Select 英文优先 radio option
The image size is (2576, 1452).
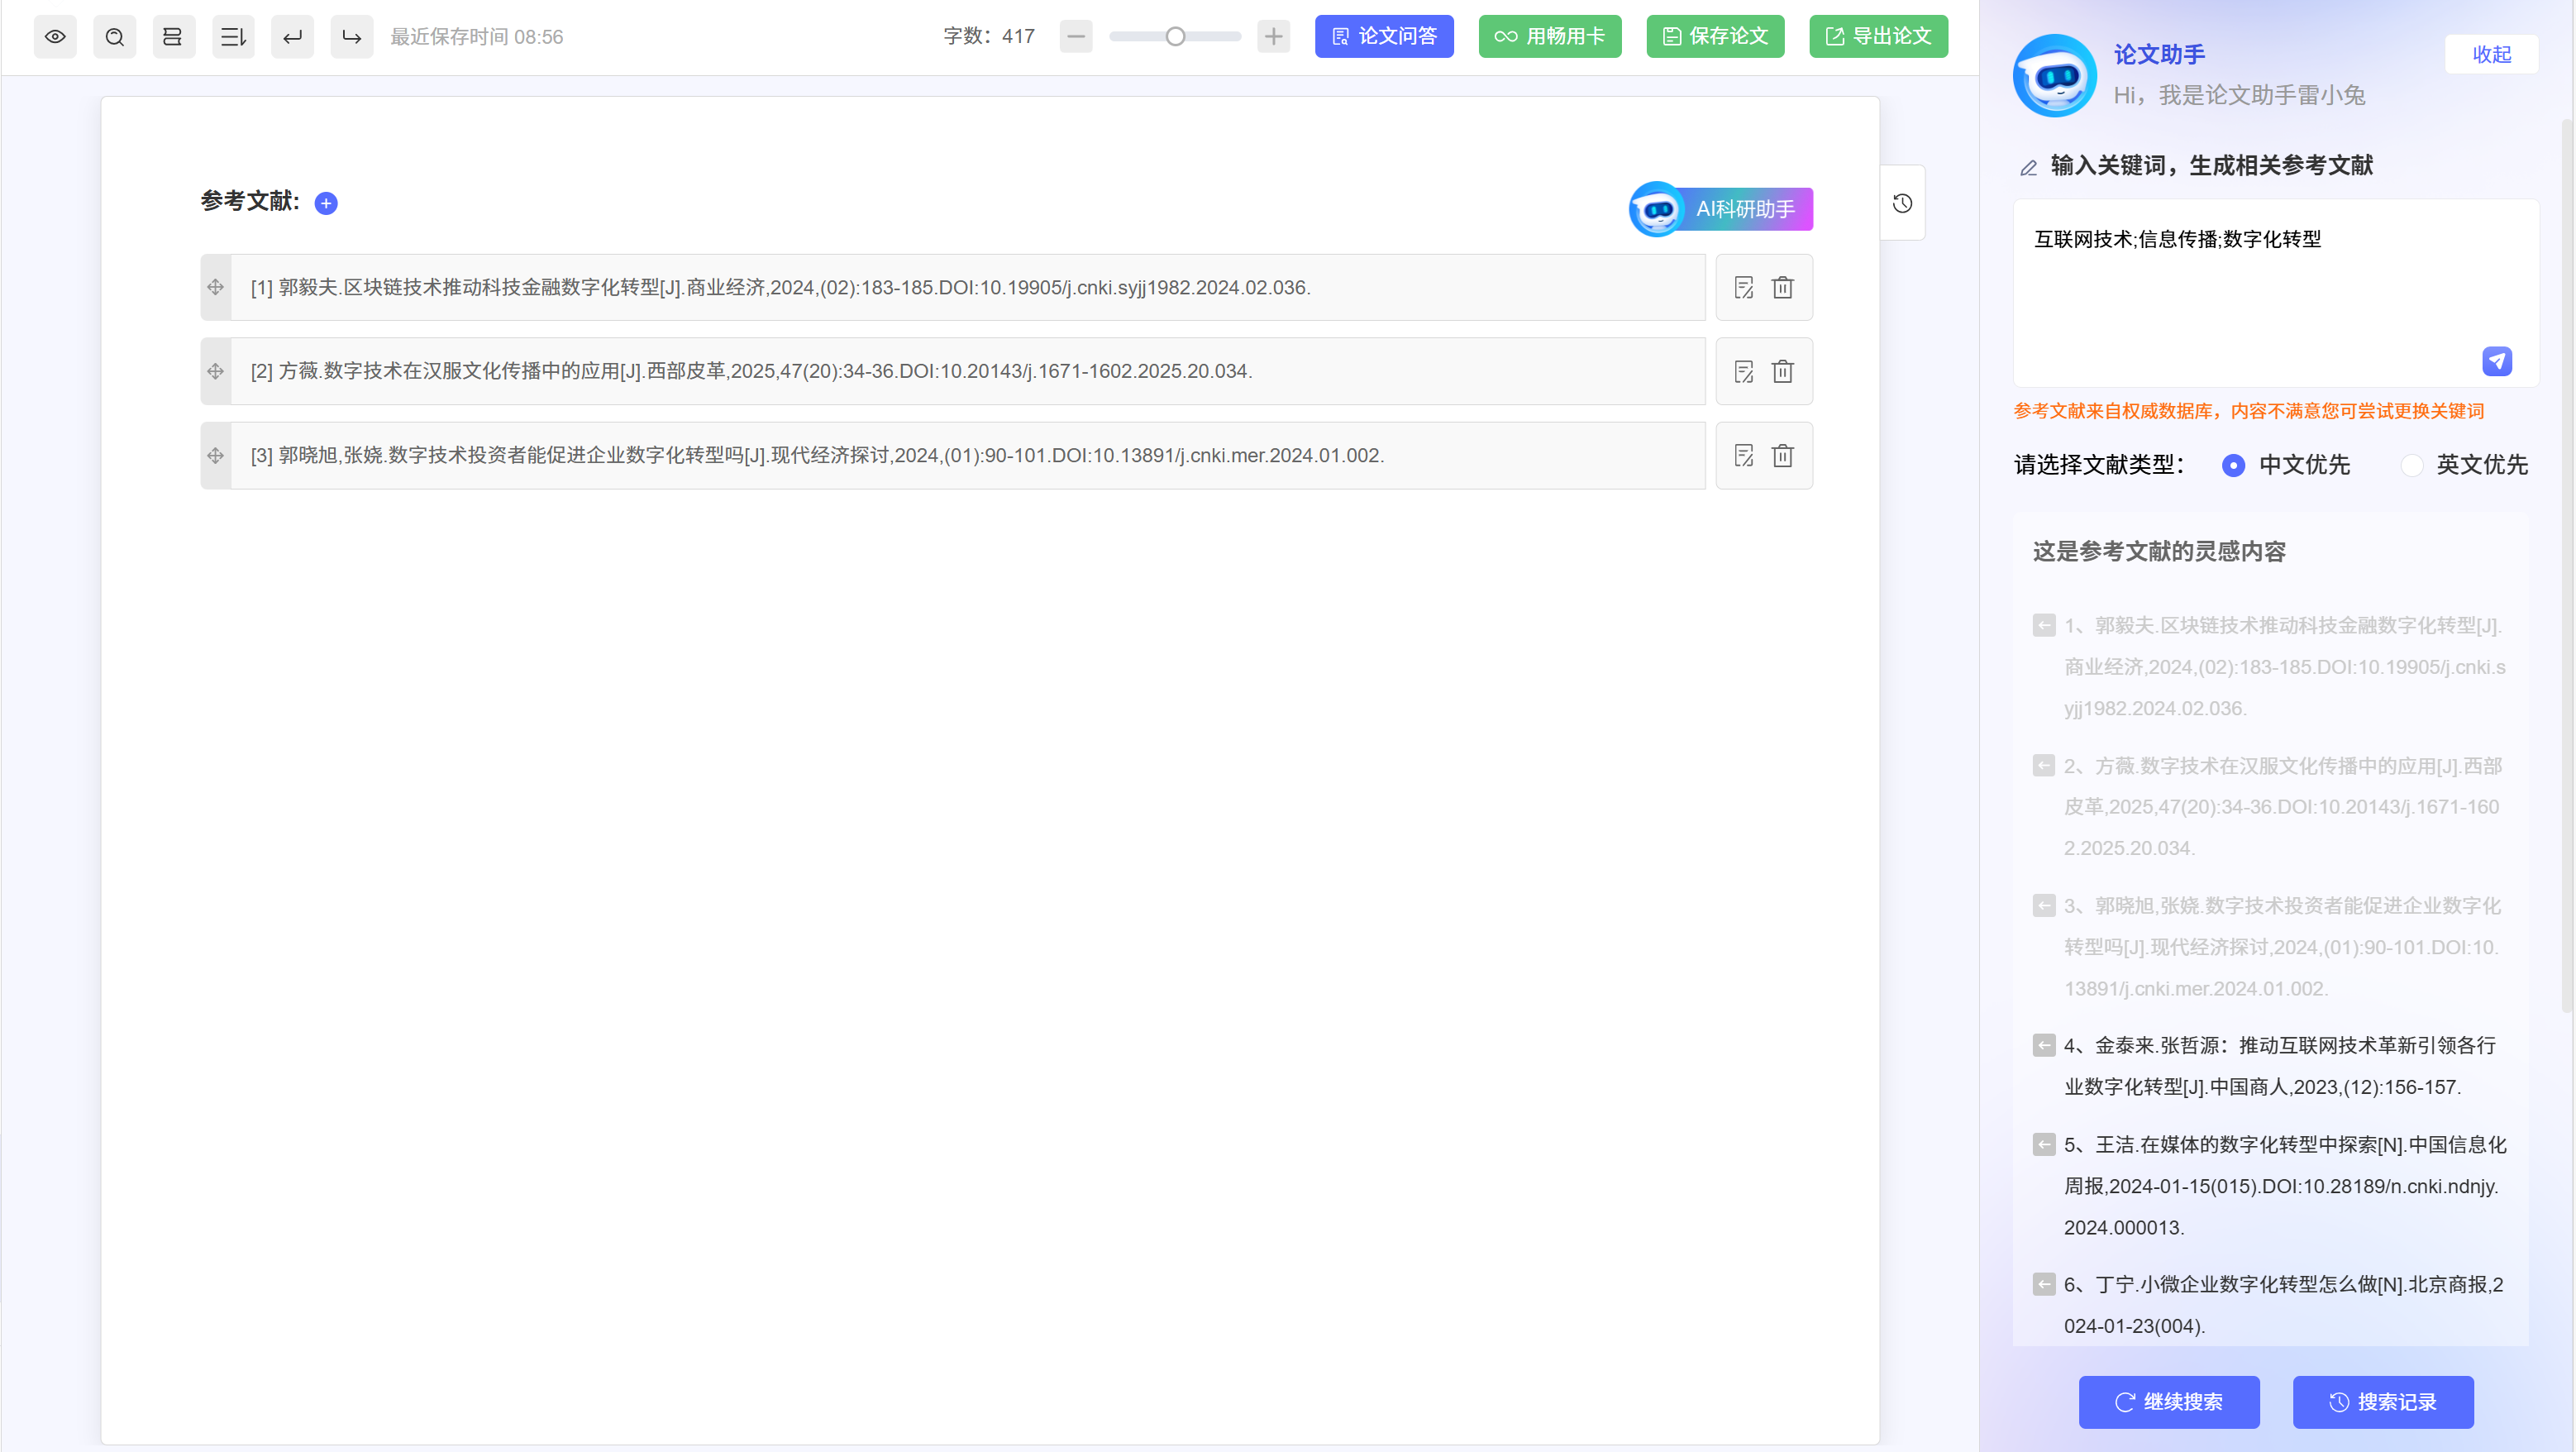click(x=2412, y=465)
